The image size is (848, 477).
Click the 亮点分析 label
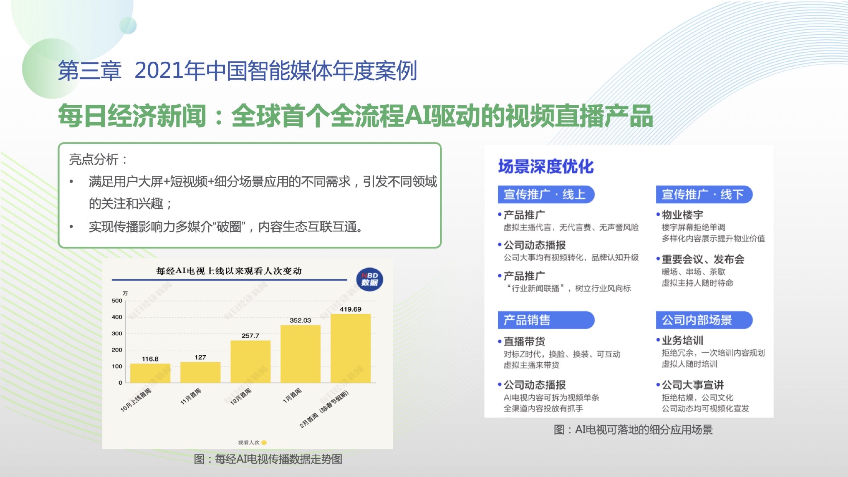(x=98, y=159)
